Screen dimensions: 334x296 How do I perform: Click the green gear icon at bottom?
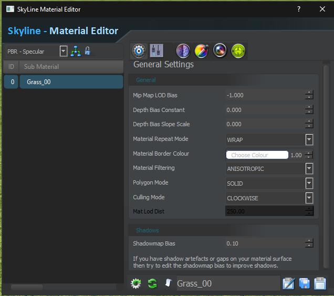coord(136,283)
